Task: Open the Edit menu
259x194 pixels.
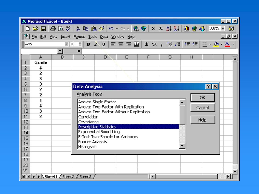Action: coord(43,37)
